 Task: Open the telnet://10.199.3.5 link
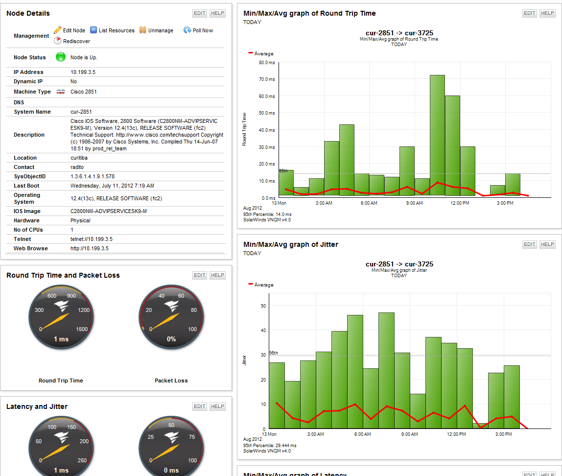(x=92, y=239)
